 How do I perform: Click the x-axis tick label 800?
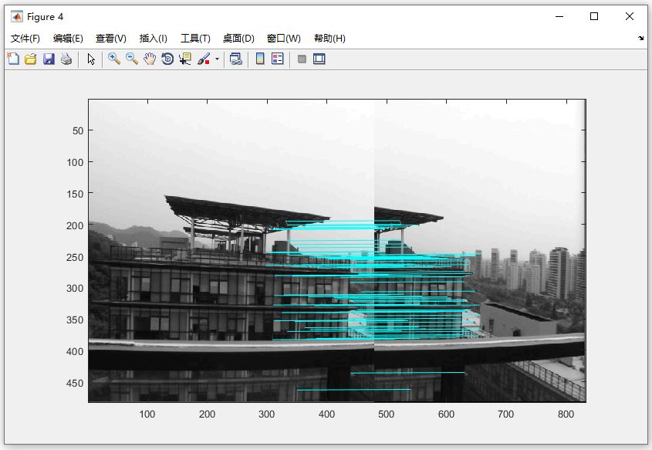point(566,414)
